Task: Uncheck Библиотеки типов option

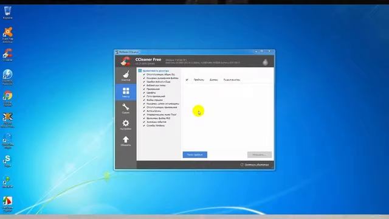Action: pyautogui.click(x=144, y=85)
